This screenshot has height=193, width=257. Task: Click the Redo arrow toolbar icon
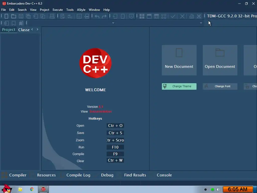pyautogui.click(x=104, y=16)
